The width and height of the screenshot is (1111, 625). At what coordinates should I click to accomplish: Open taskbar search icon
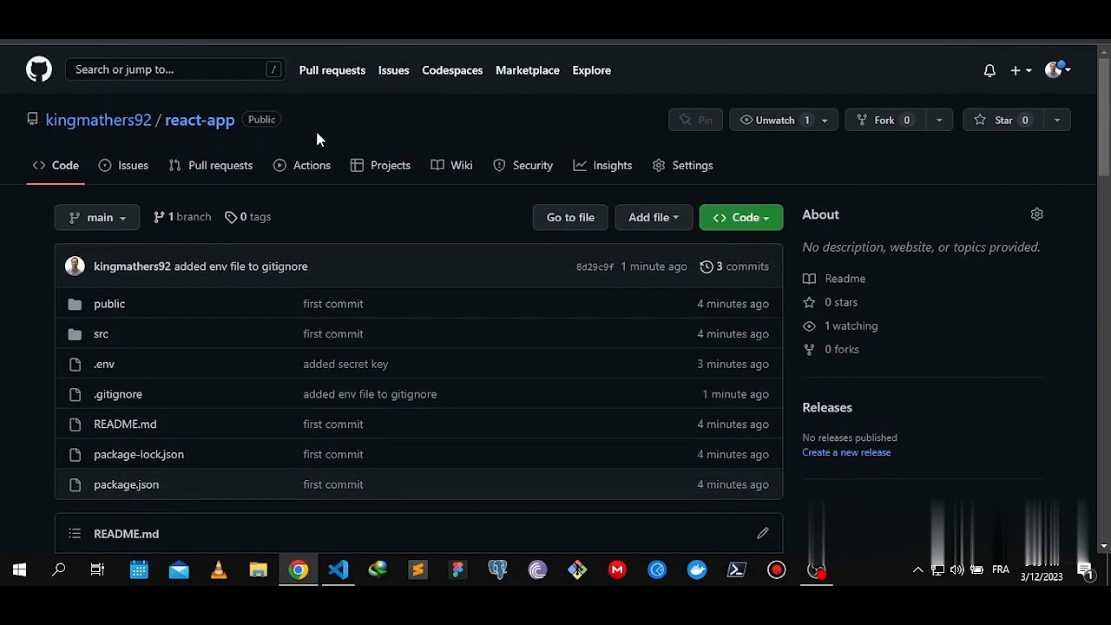59,570
